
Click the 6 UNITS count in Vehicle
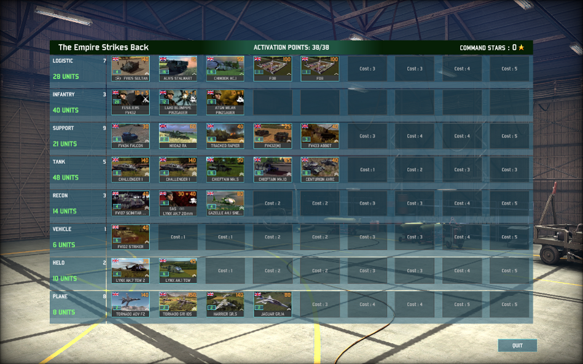tap(64, 245)
